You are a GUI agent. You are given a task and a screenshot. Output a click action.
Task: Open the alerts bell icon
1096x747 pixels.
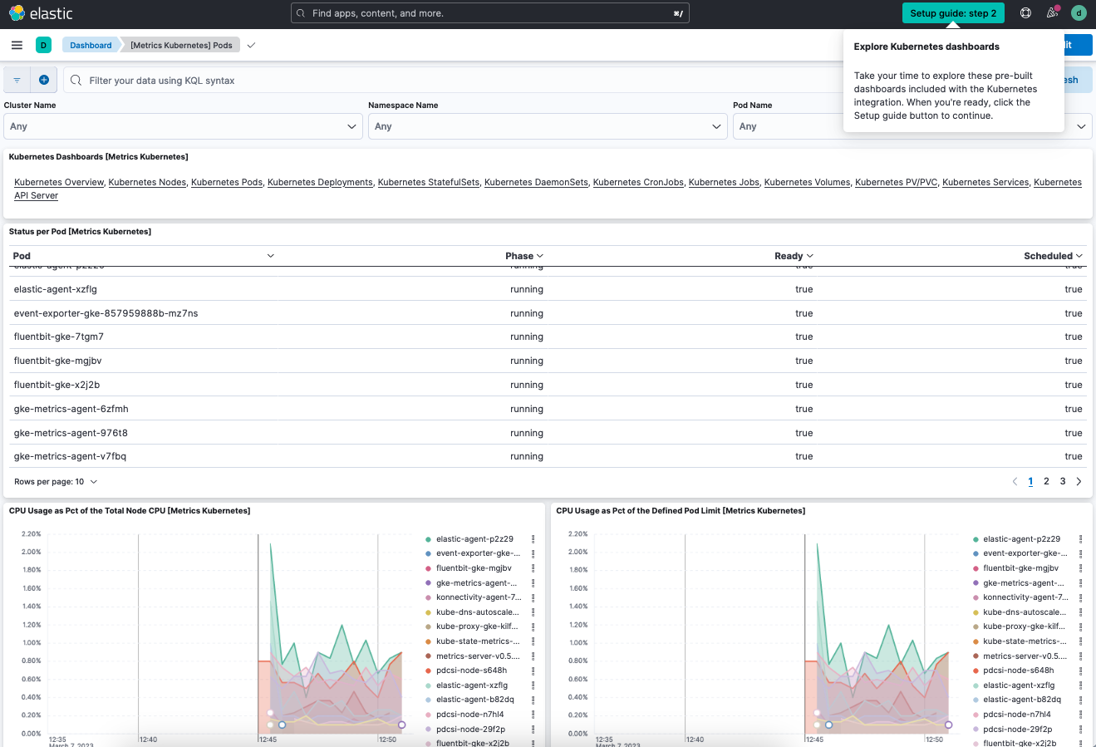pyautogui.click(x=1051, y=12)
